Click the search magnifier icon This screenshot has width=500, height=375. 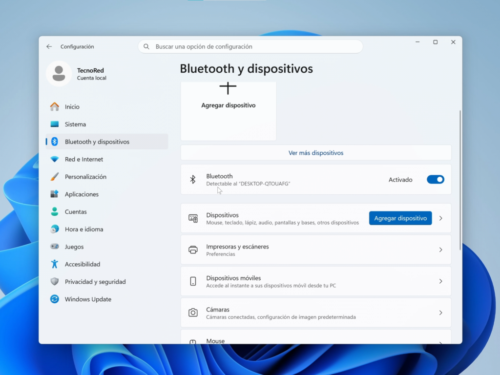146,46
